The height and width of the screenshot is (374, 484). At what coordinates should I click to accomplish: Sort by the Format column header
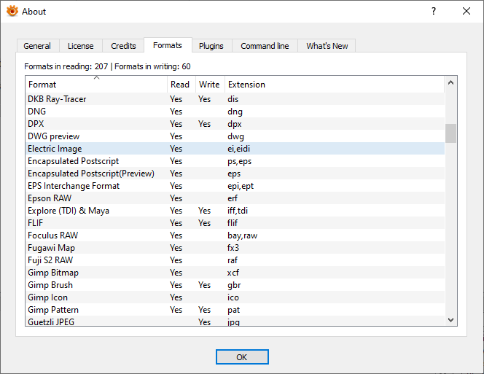[96, 85]
